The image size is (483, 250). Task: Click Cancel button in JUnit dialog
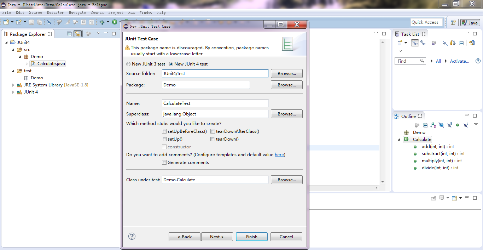pos(286,237)
